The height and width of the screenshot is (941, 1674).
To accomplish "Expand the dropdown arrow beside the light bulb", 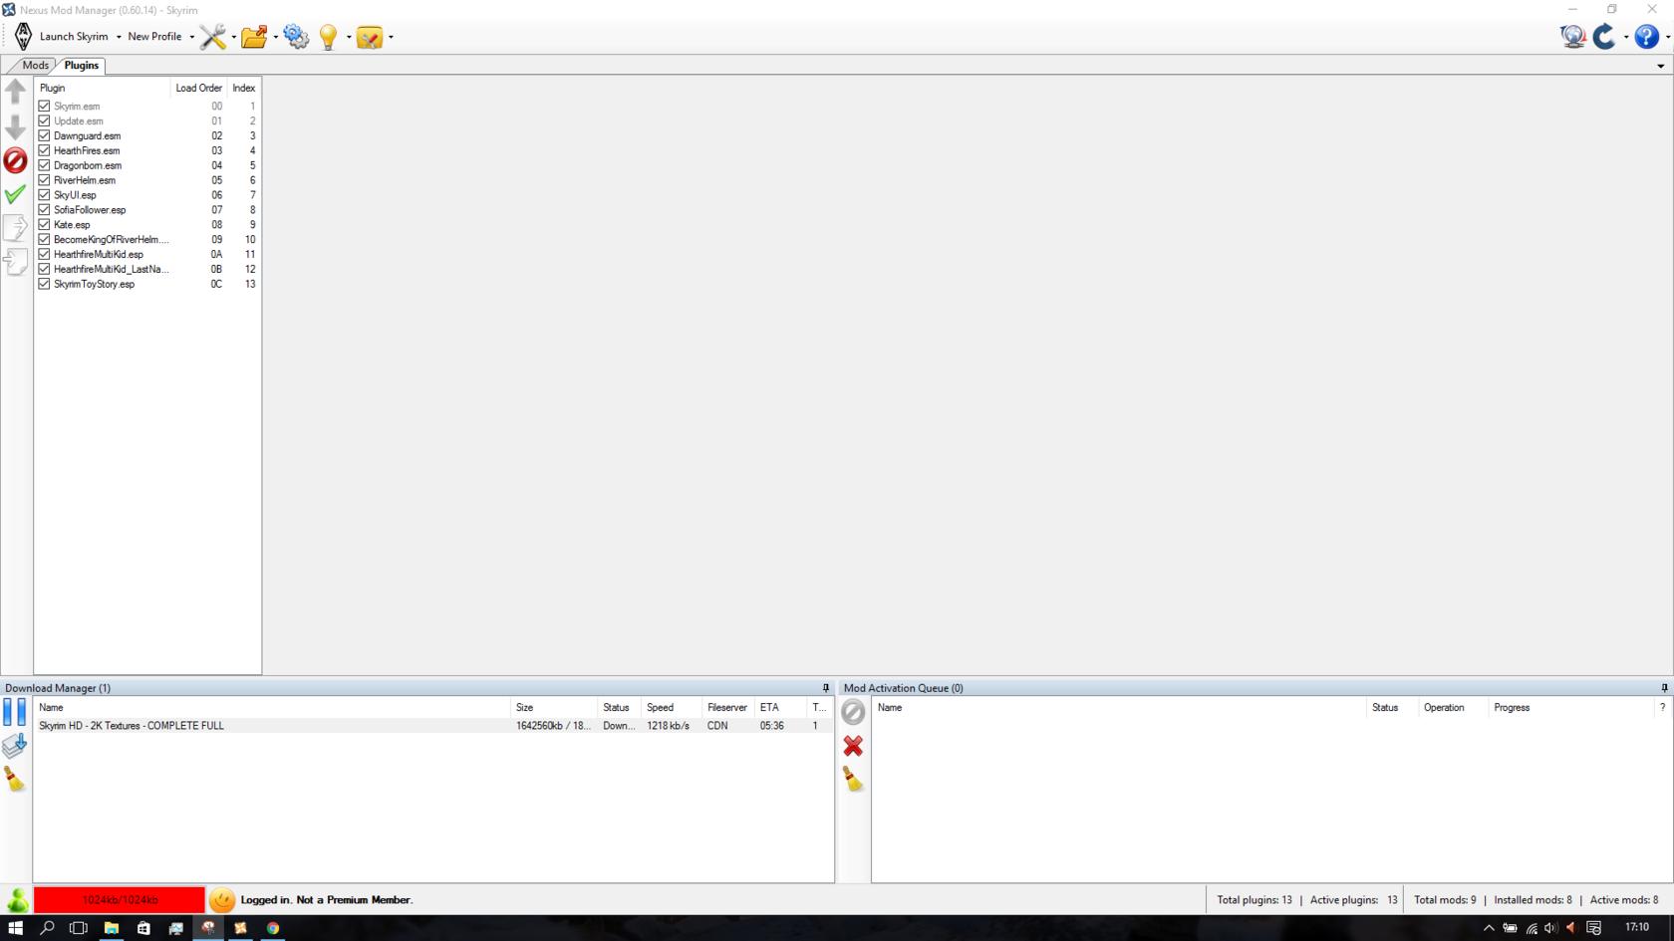I will [349, 38].
